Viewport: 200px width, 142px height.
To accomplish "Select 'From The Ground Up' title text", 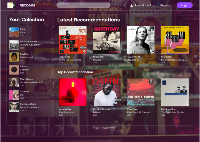I will click(70, 60).
